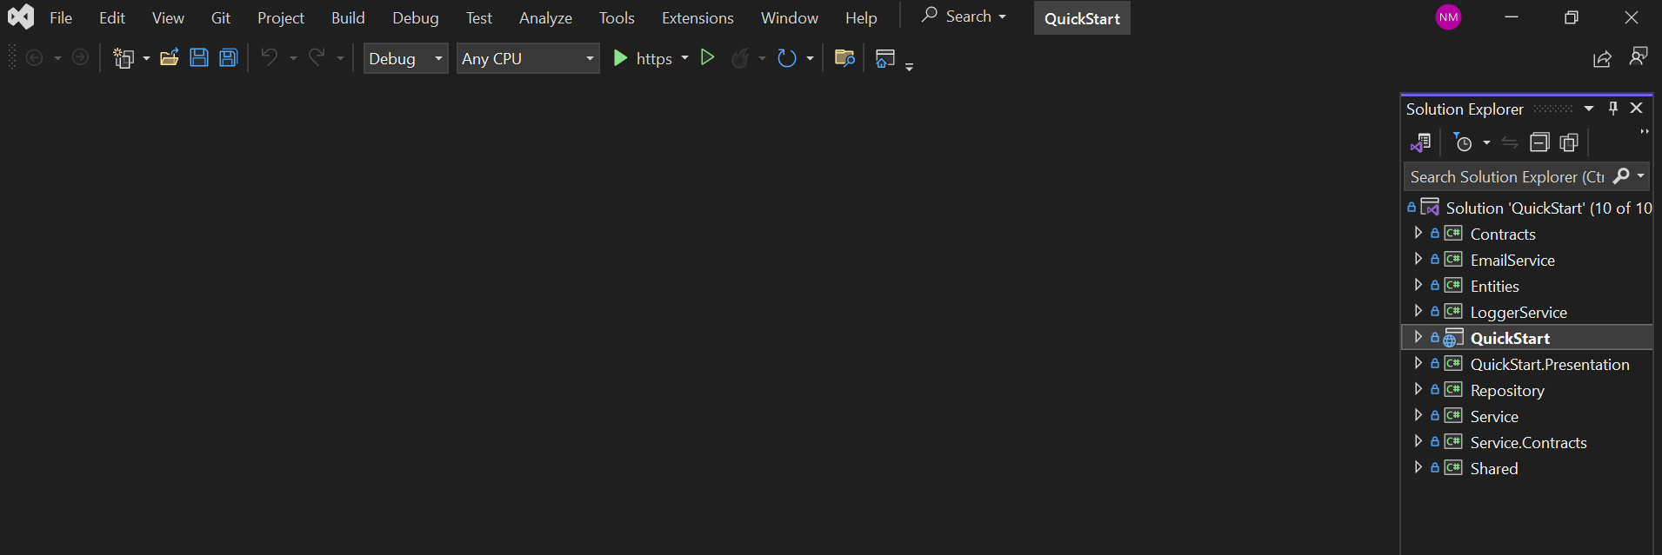Select the Repository project
This screenshot has width=1662, height=555.
1507,390
